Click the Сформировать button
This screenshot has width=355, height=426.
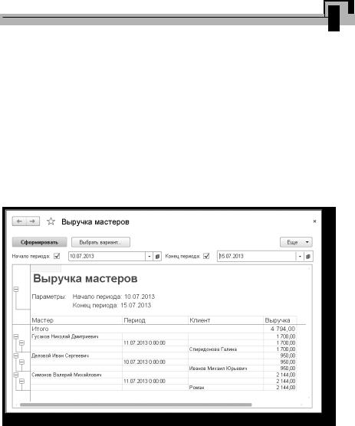pyautogui.click(x=40, y=242)
